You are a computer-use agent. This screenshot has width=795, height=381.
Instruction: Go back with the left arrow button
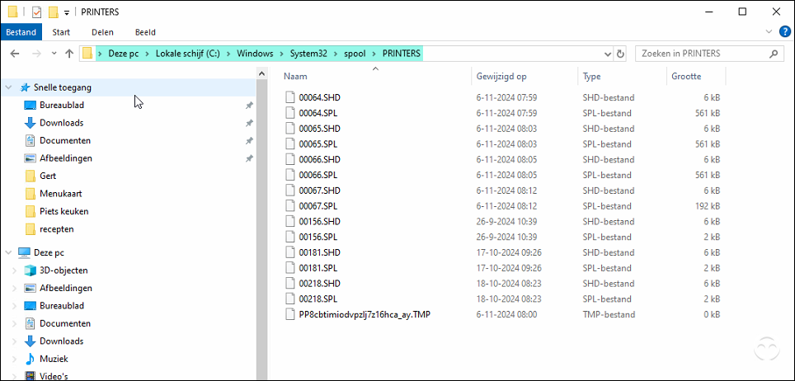[x=15, y=54]
